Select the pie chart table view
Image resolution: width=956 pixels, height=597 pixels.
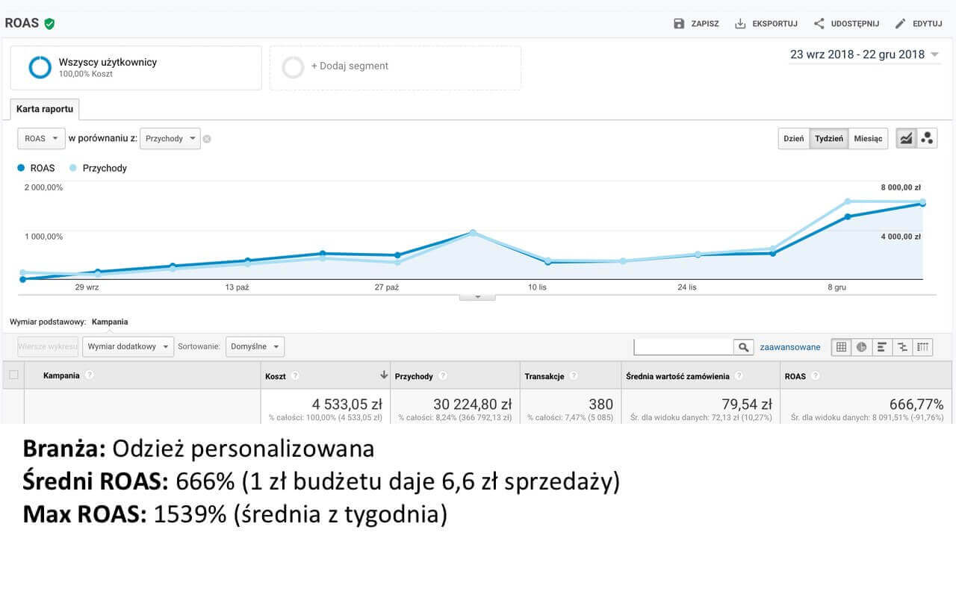[x=862, y=347]
